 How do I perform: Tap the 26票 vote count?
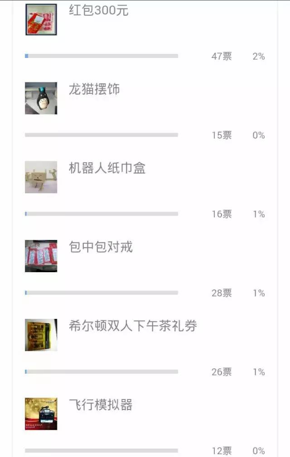[x=222, y=372]
